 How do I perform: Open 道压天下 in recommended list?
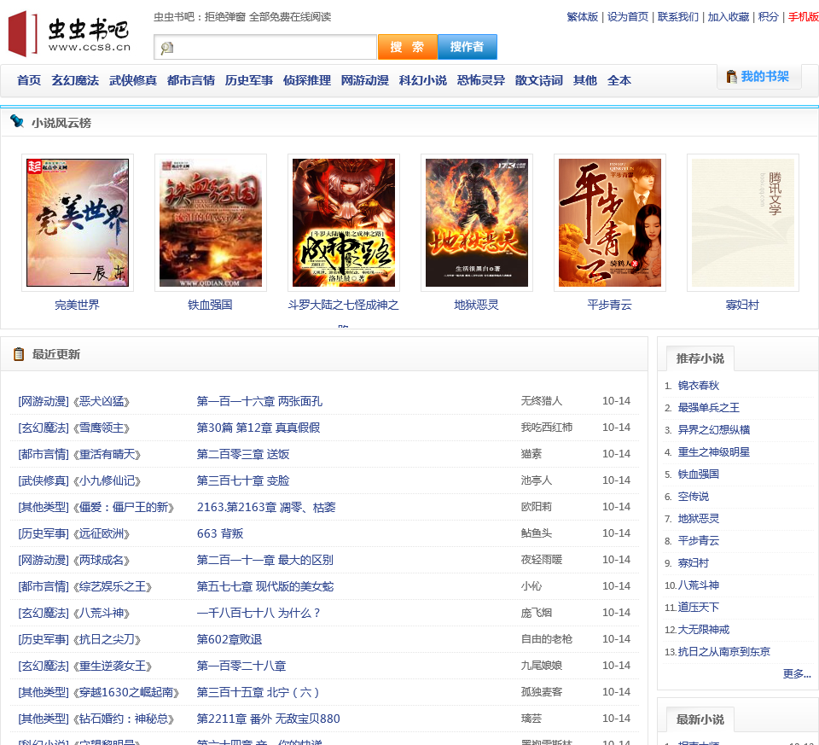[699, 607]
